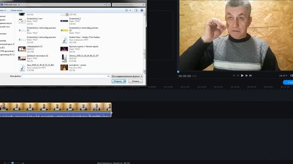
Task: Select the preview seek bar handle
Action: (x=178, y=72)
